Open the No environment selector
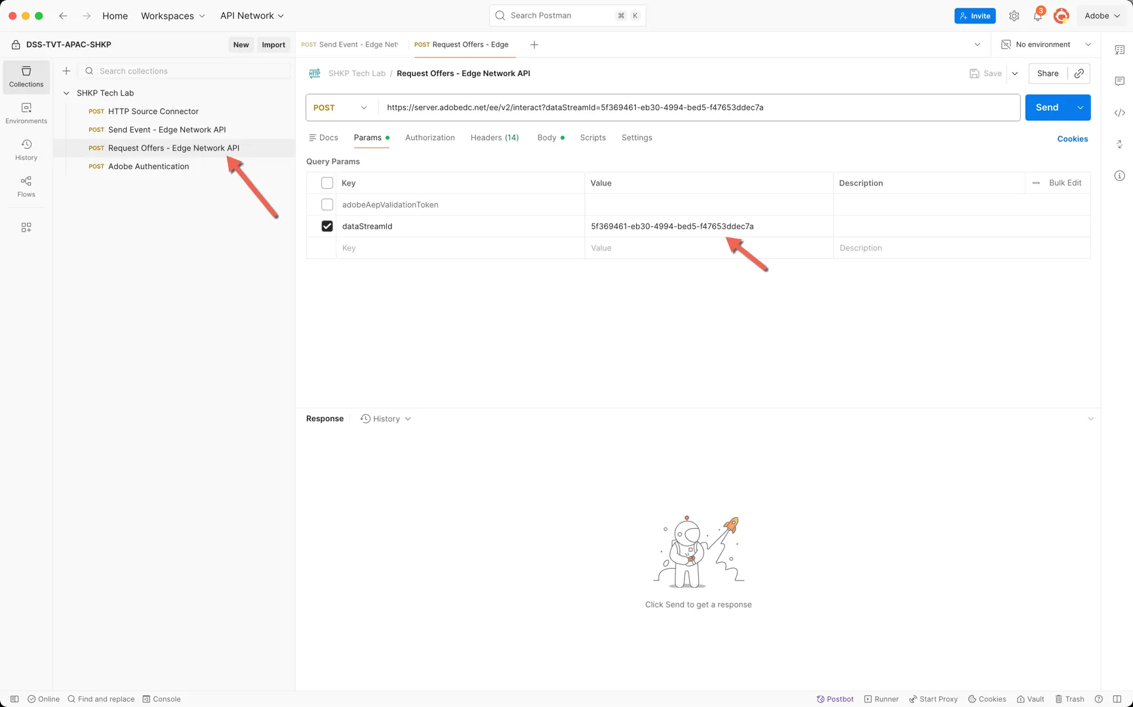1133x707 pixels. coord(1046,45)
